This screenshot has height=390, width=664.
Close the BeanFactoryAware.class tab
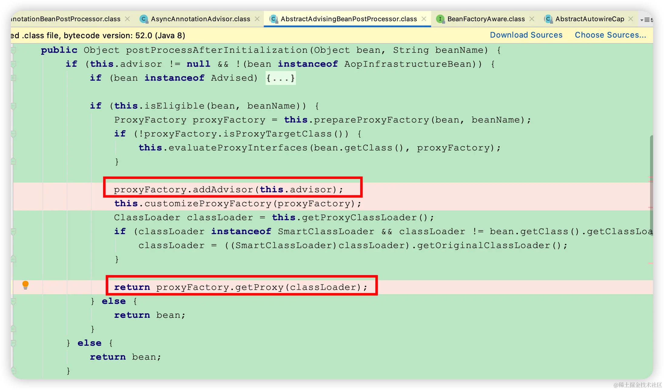click(x=532, y=19)
